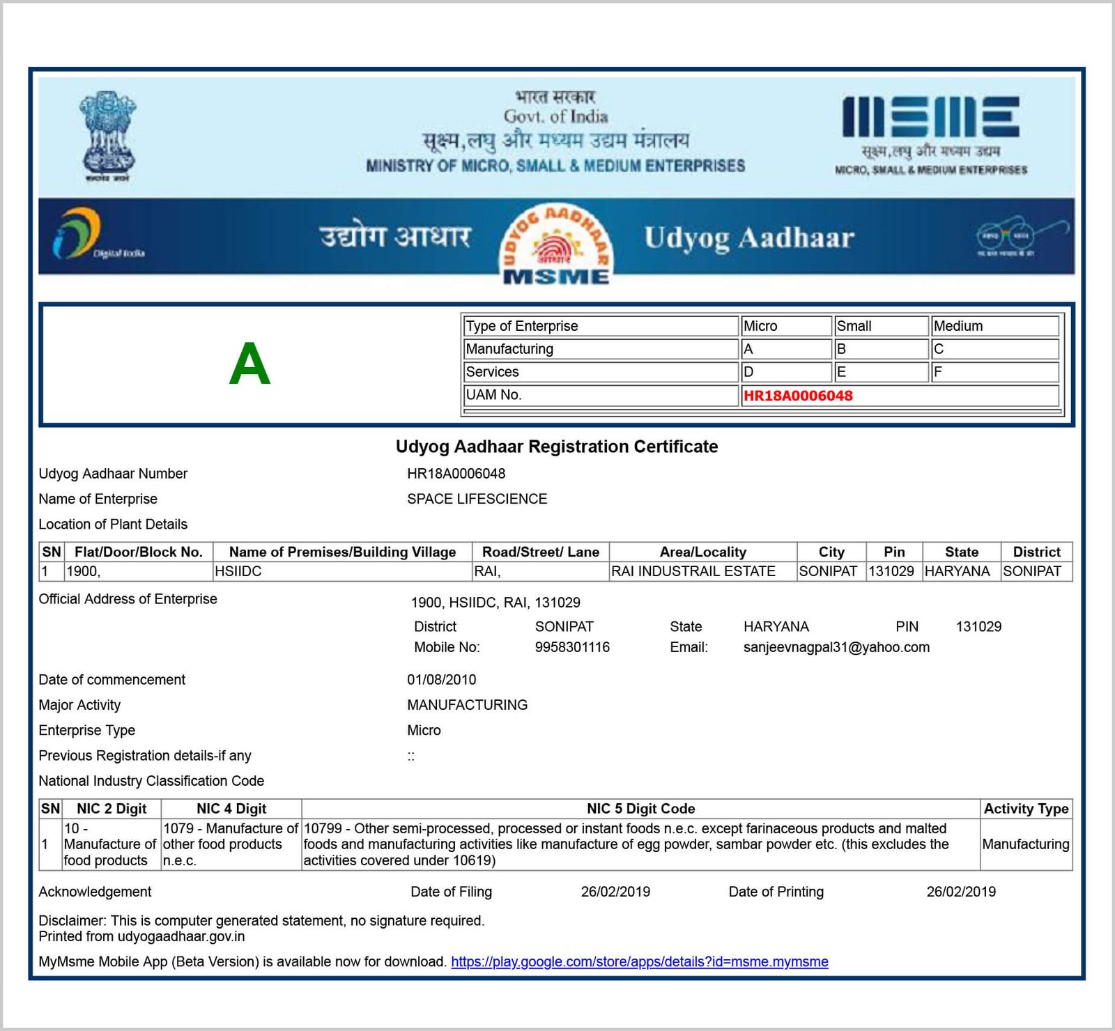Viewport: 1115px width, 1031px height.
Task: Click enterprise name 'SPACE LIFESCIENCE'
Action: 477,499
